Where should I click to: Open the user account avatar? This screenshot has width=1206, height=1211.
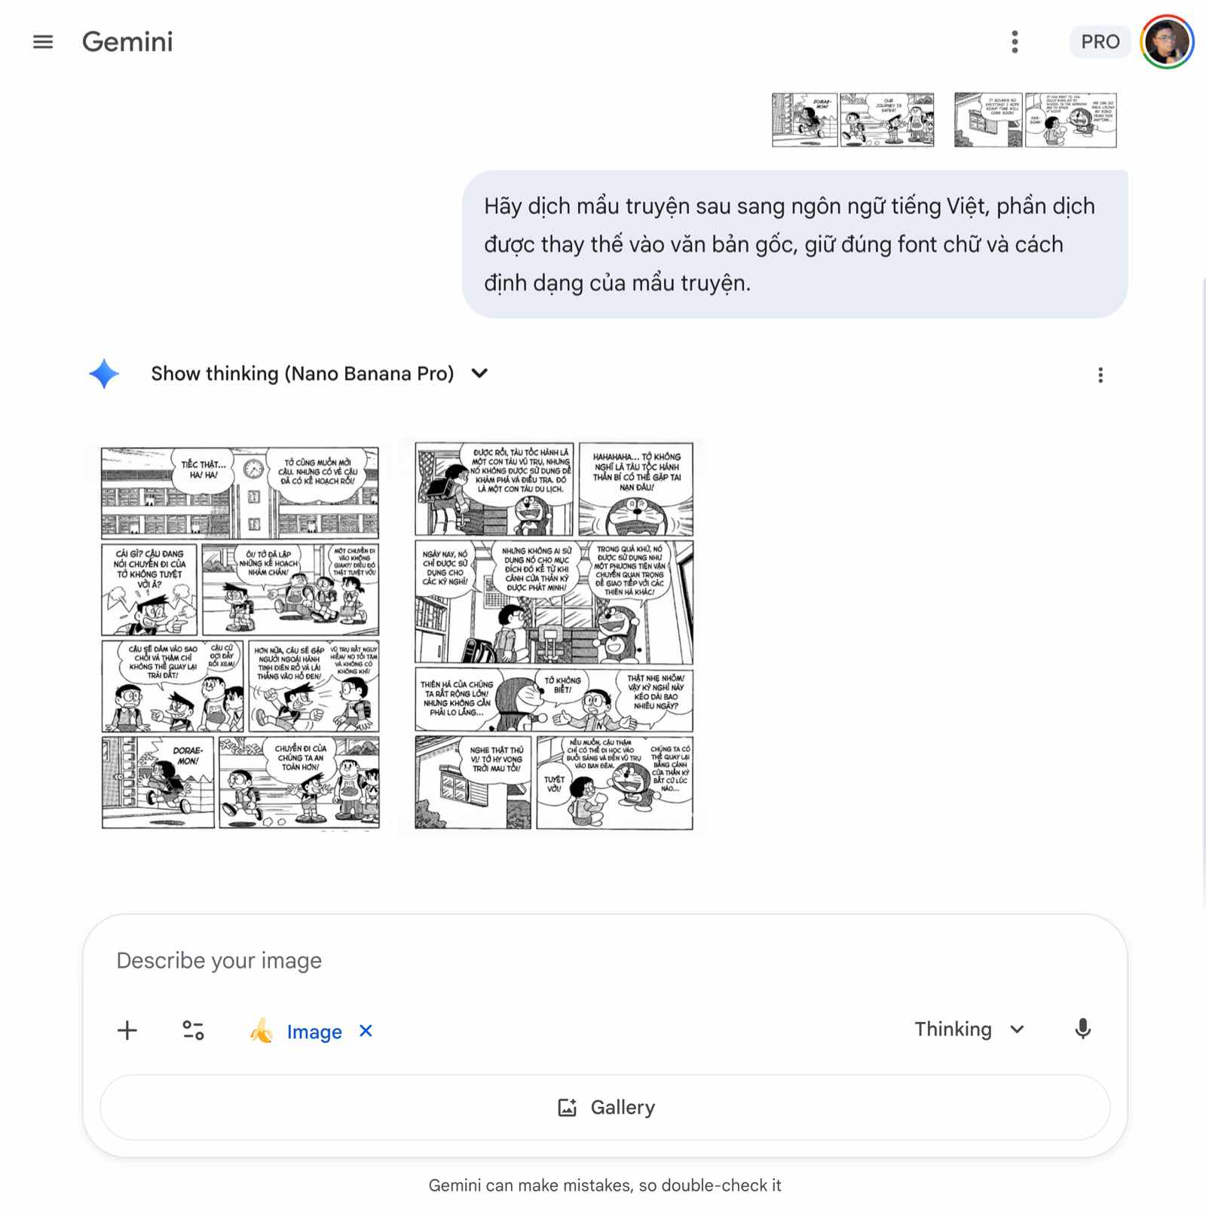pyautogui.click(x=1166, y=42)
